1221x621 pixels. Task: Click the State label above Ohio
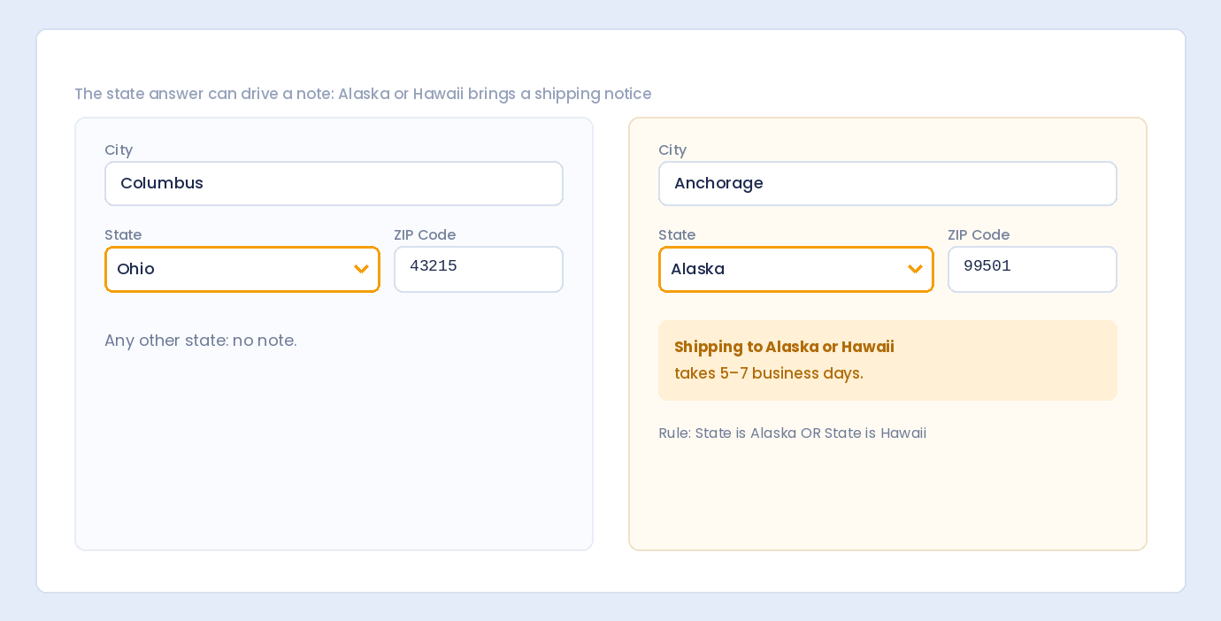pos(123,235)
